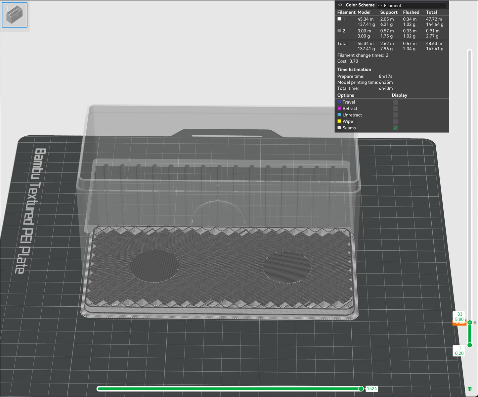Click the green layers stack icon
Viewport: 478px width, 397px height.
(x=470, y=389)
